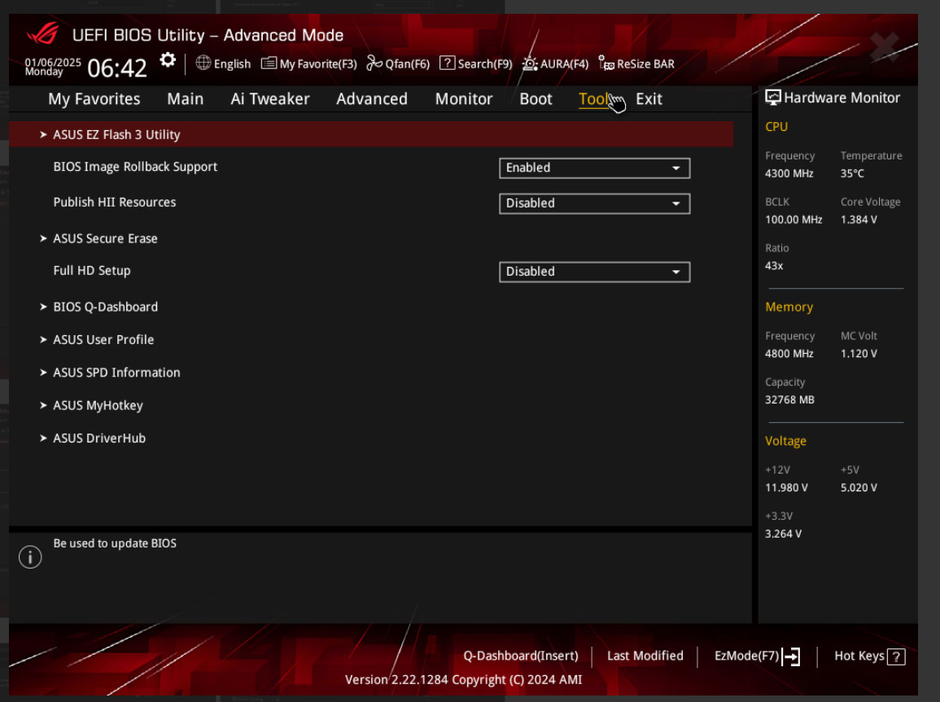Switch to the Advanced tab
This screenshot has width=940, height=702.
pos(372,98)
